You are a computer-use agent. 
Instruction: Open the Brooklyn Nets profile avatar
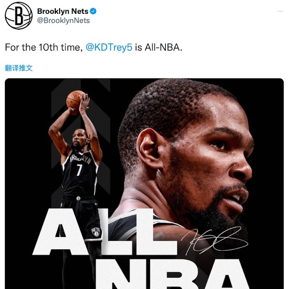pos(19,16)
